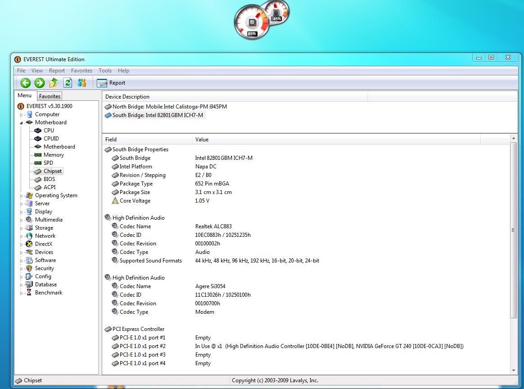The height and width of the screenshot is (389, 524).
Task: Open the Devices category icon
Action: click(29, 252)
